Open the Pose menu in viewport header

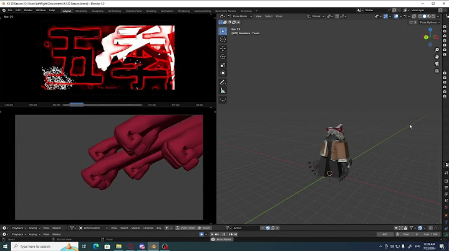tap(279, 16)
